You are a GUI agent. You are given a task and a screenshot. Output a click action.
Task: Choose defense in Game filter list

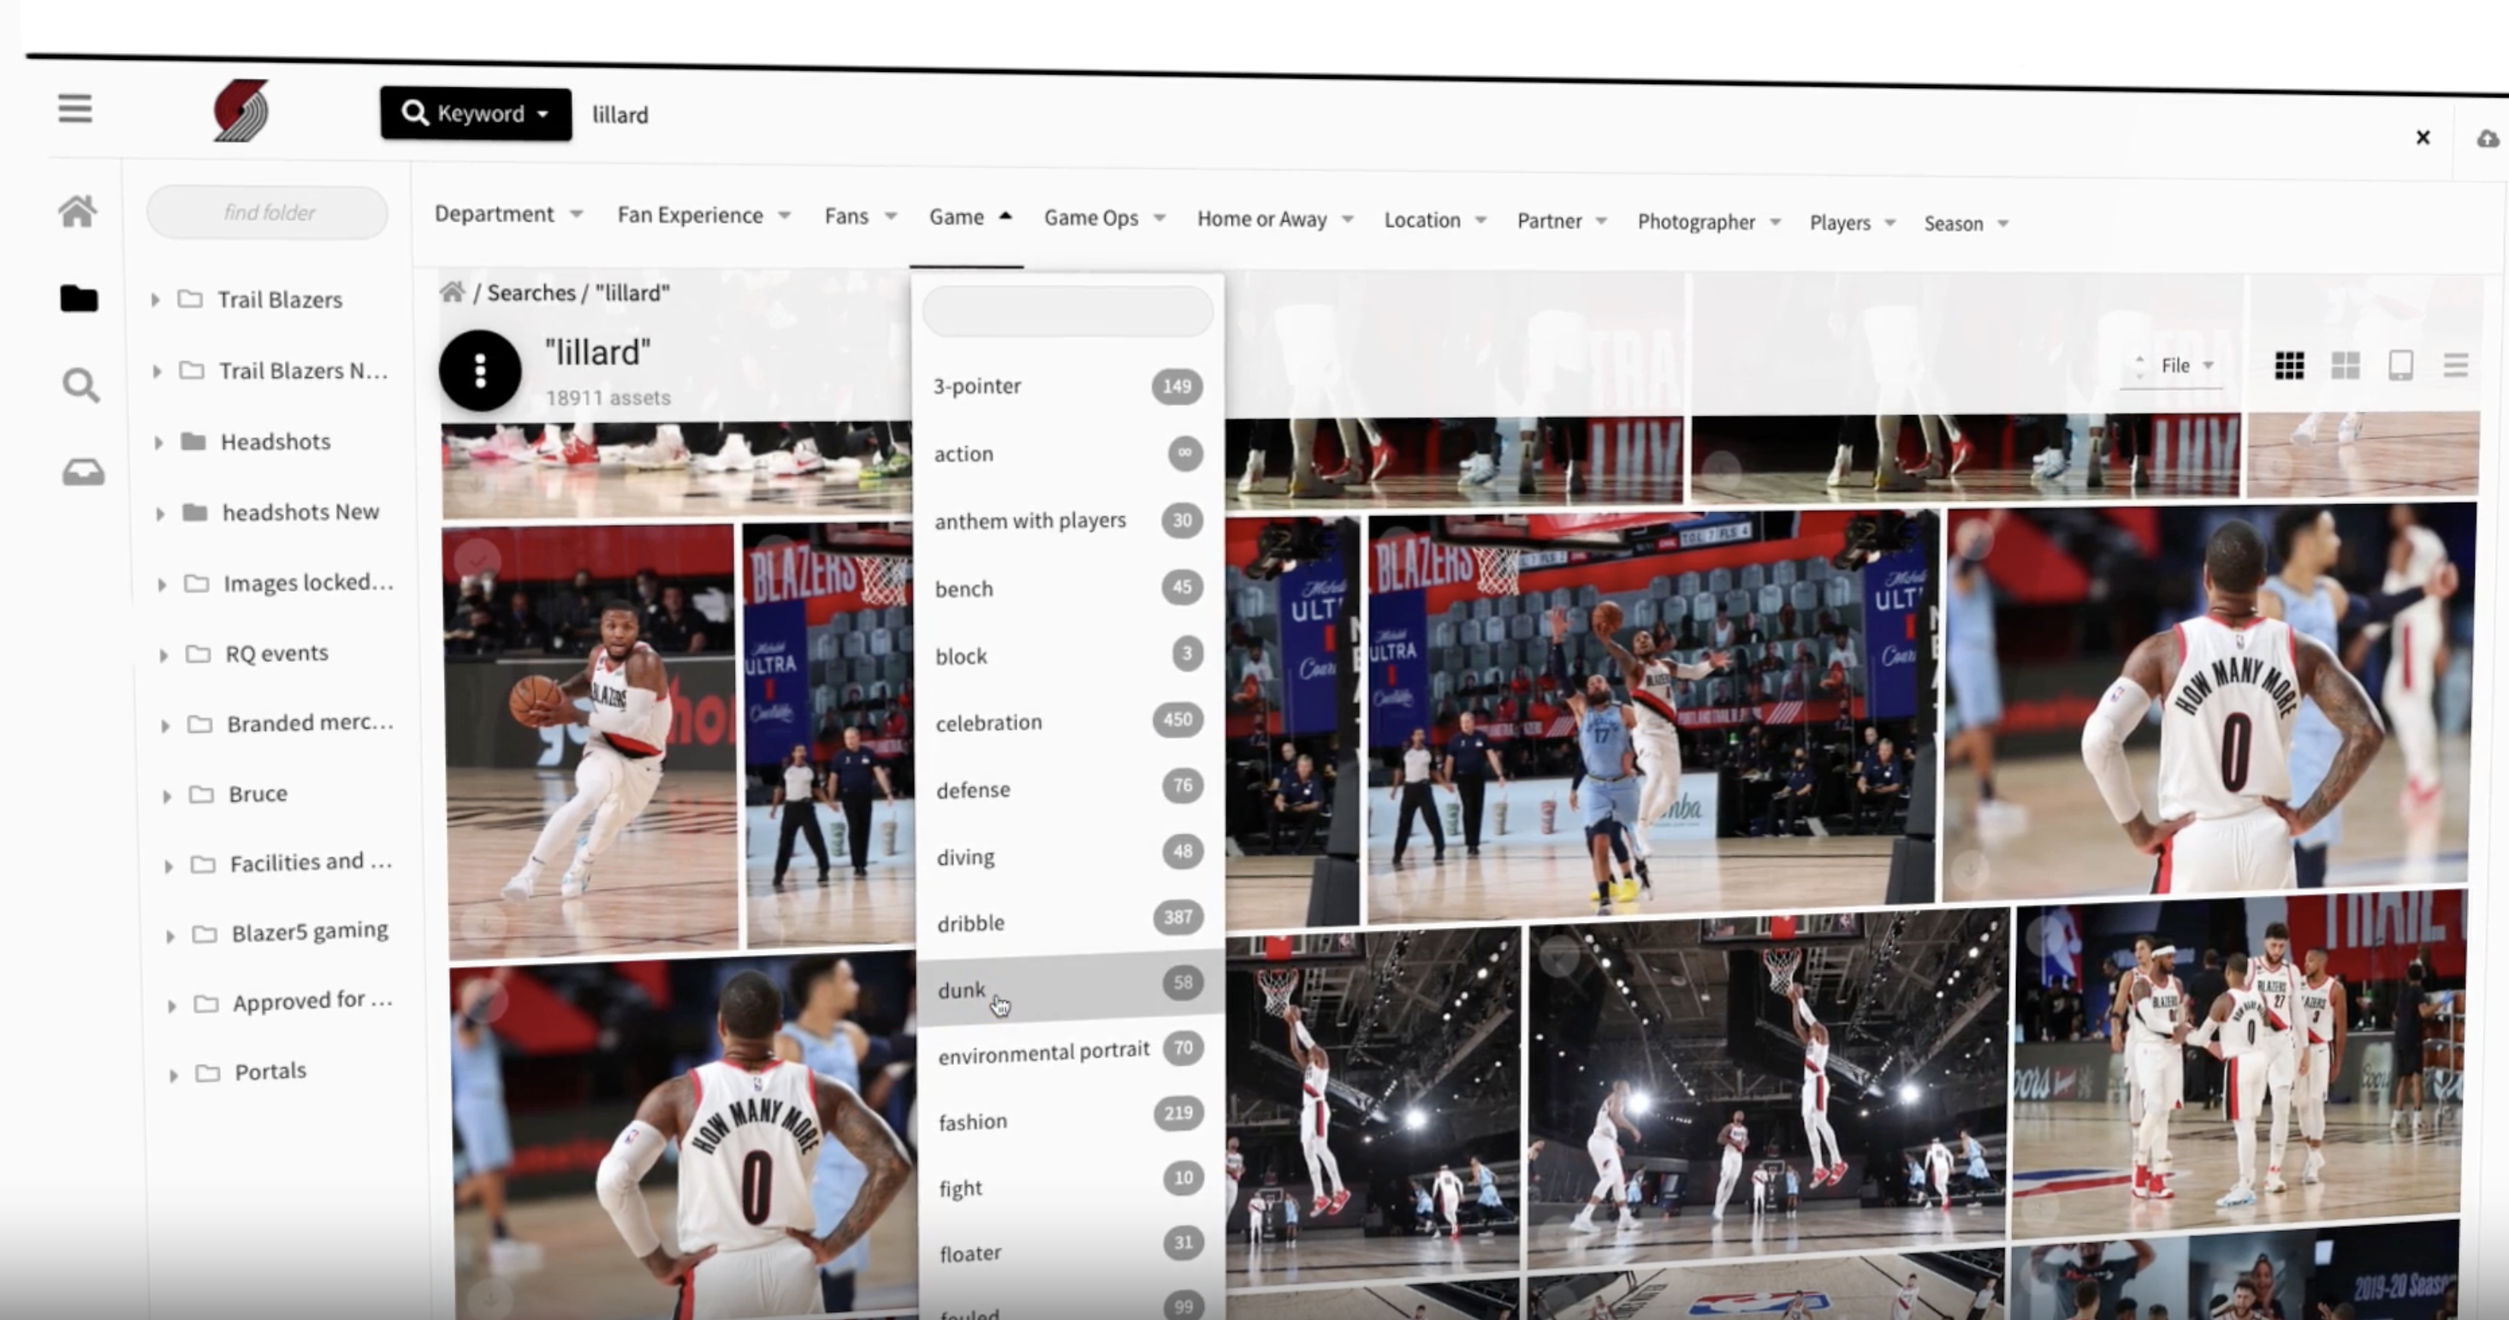tap(1071, 788)
